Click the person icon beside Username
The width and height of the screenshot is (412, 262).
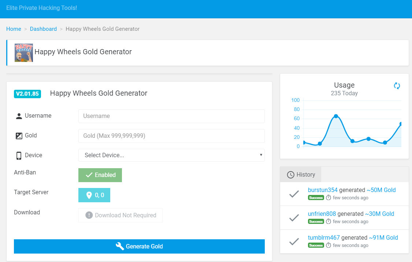coord(19,116)
